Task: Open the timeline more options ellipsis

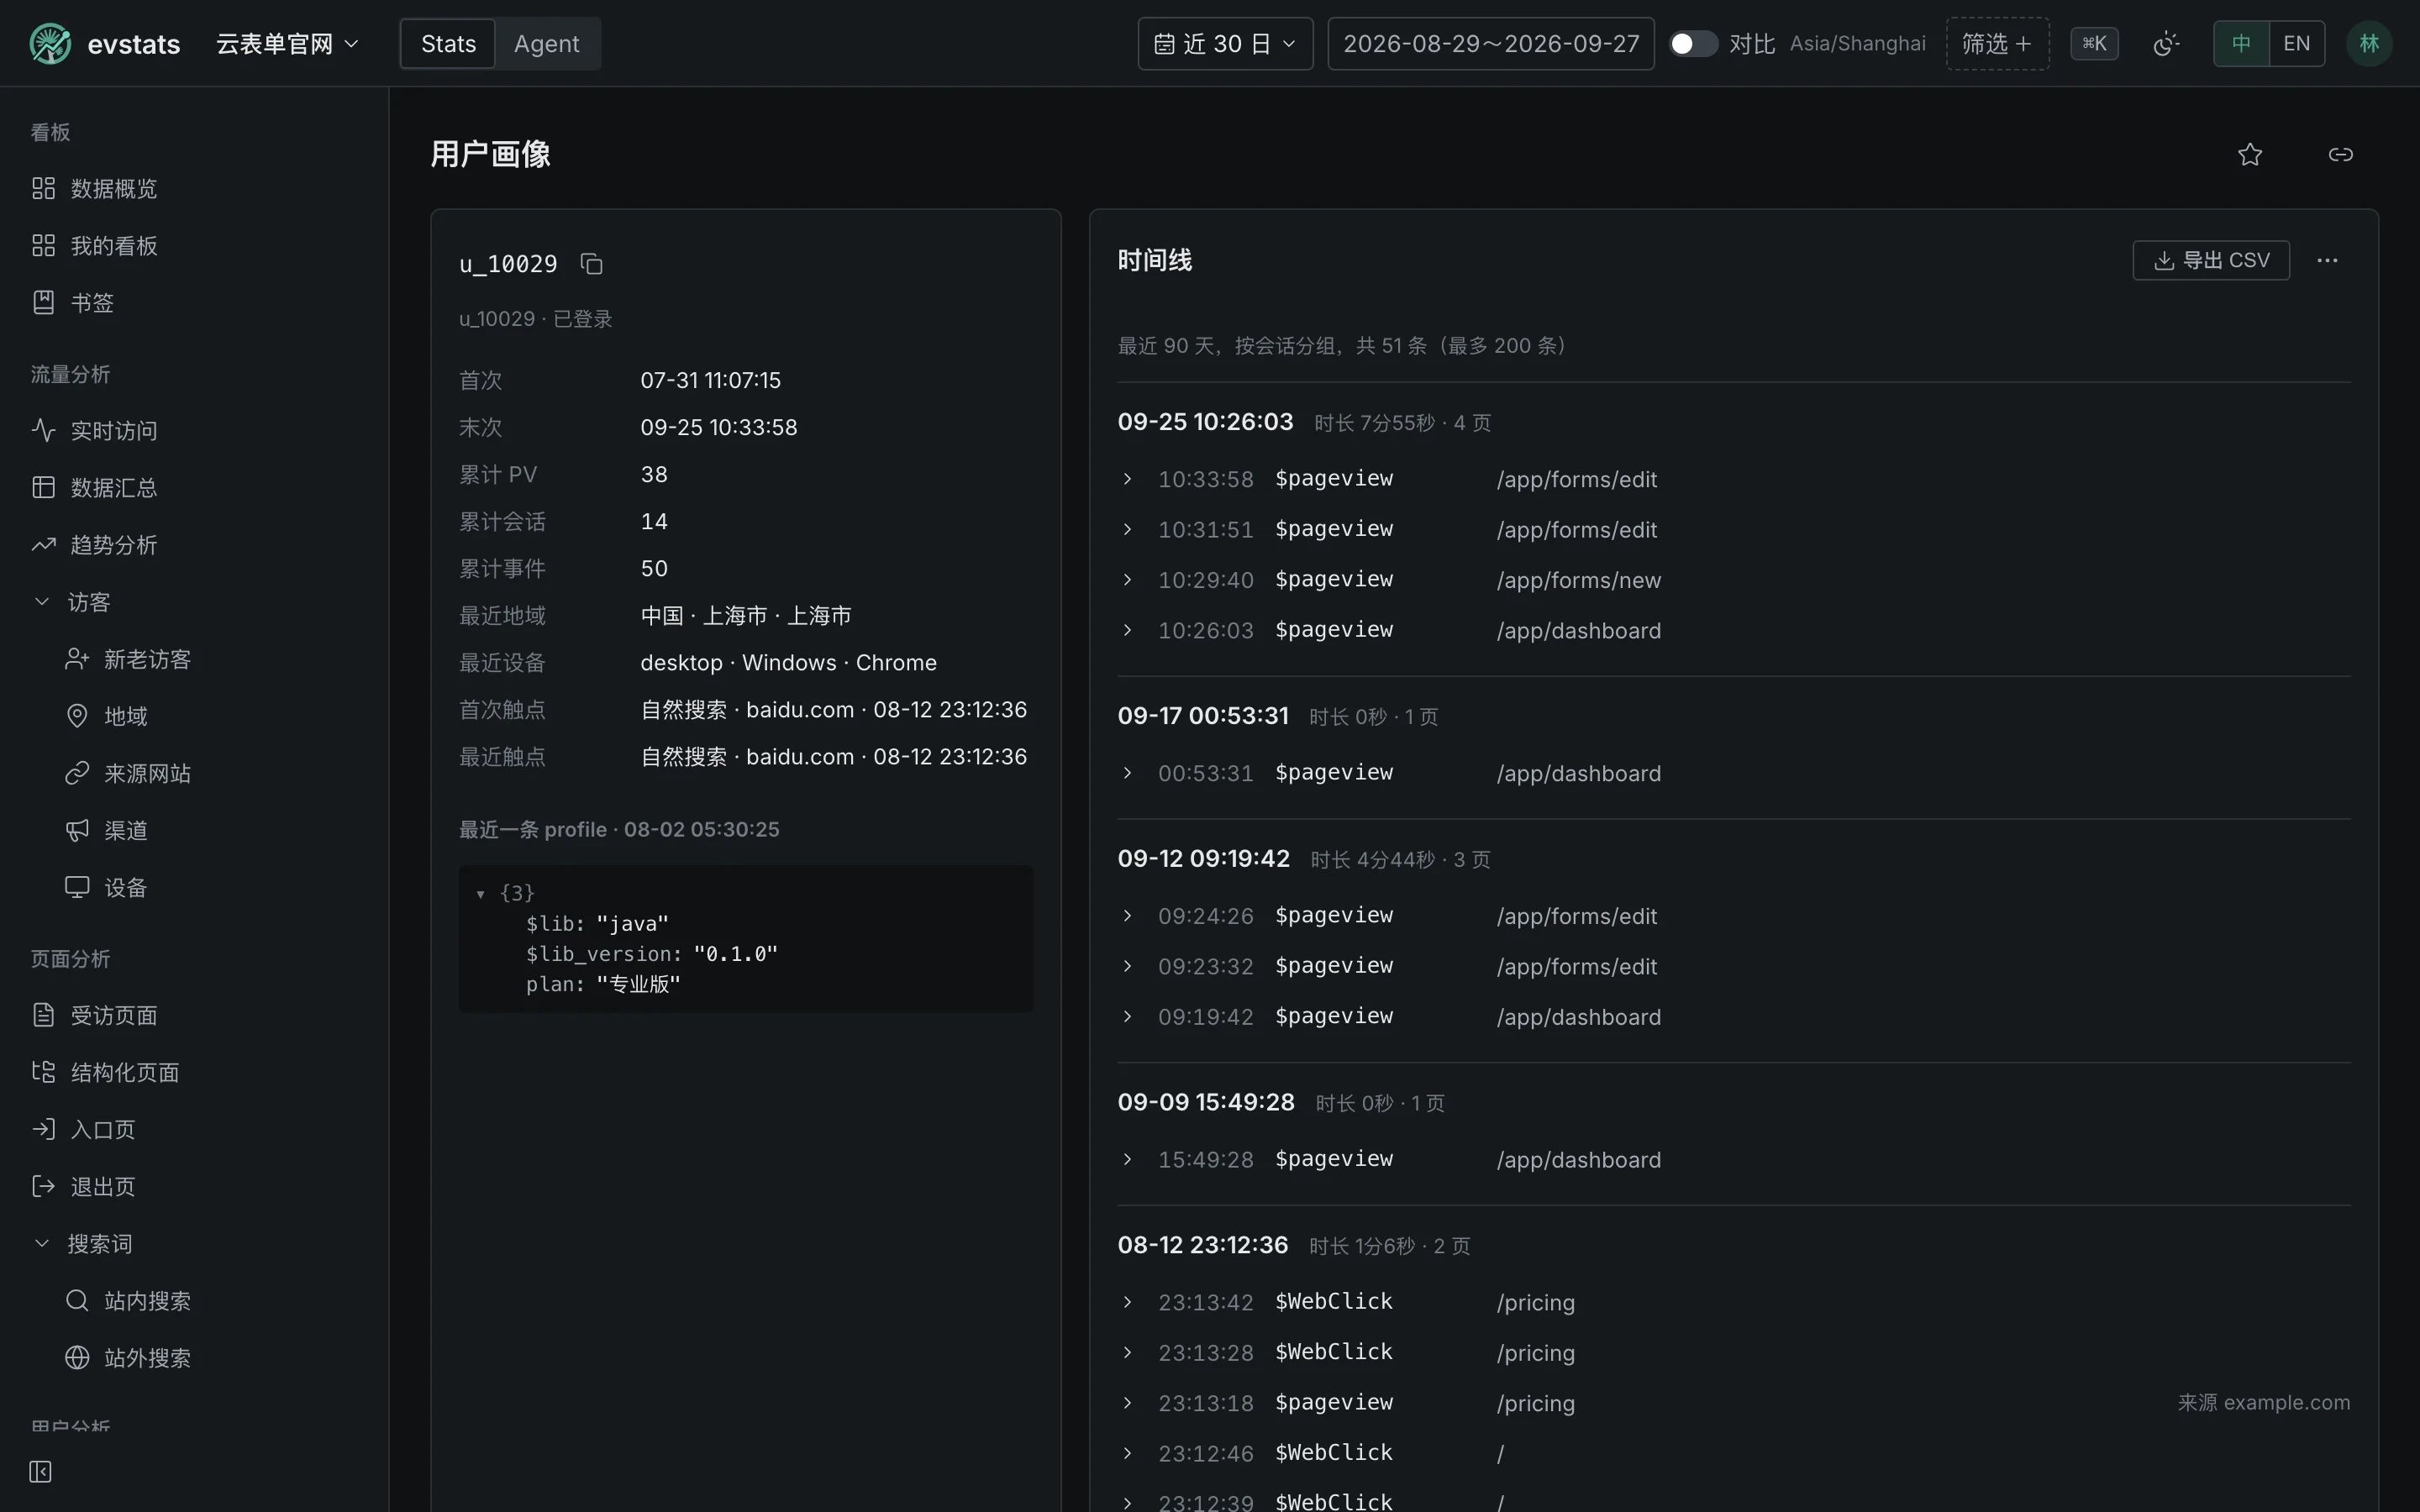Action: click(2328, 261)
